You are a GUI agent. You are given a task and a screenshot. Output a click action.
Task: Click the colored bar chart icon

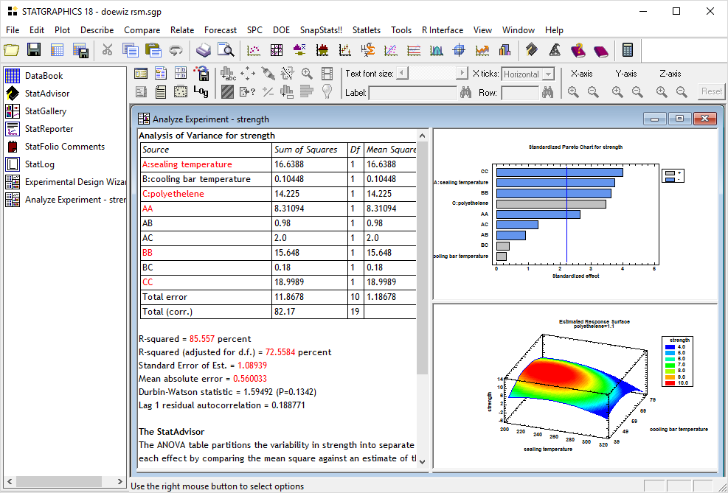(x=505, y=50)
